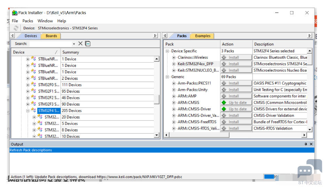
Task: Expand the Arm-Packs::PKCS11 pack node
Action: pos(174,84)
